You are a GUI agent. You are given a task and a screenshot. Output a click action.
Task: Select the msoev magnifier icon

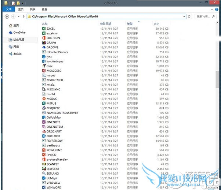point(44,75)
